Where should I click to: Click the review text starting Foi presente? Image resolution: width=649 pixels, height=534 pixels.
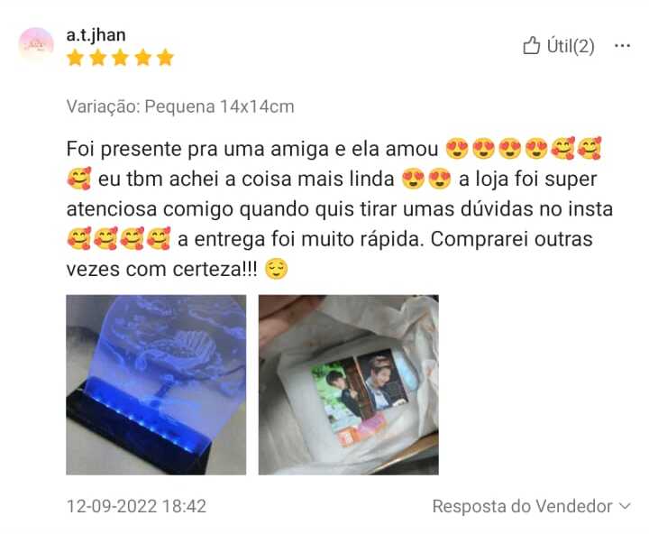coord(340,208)
